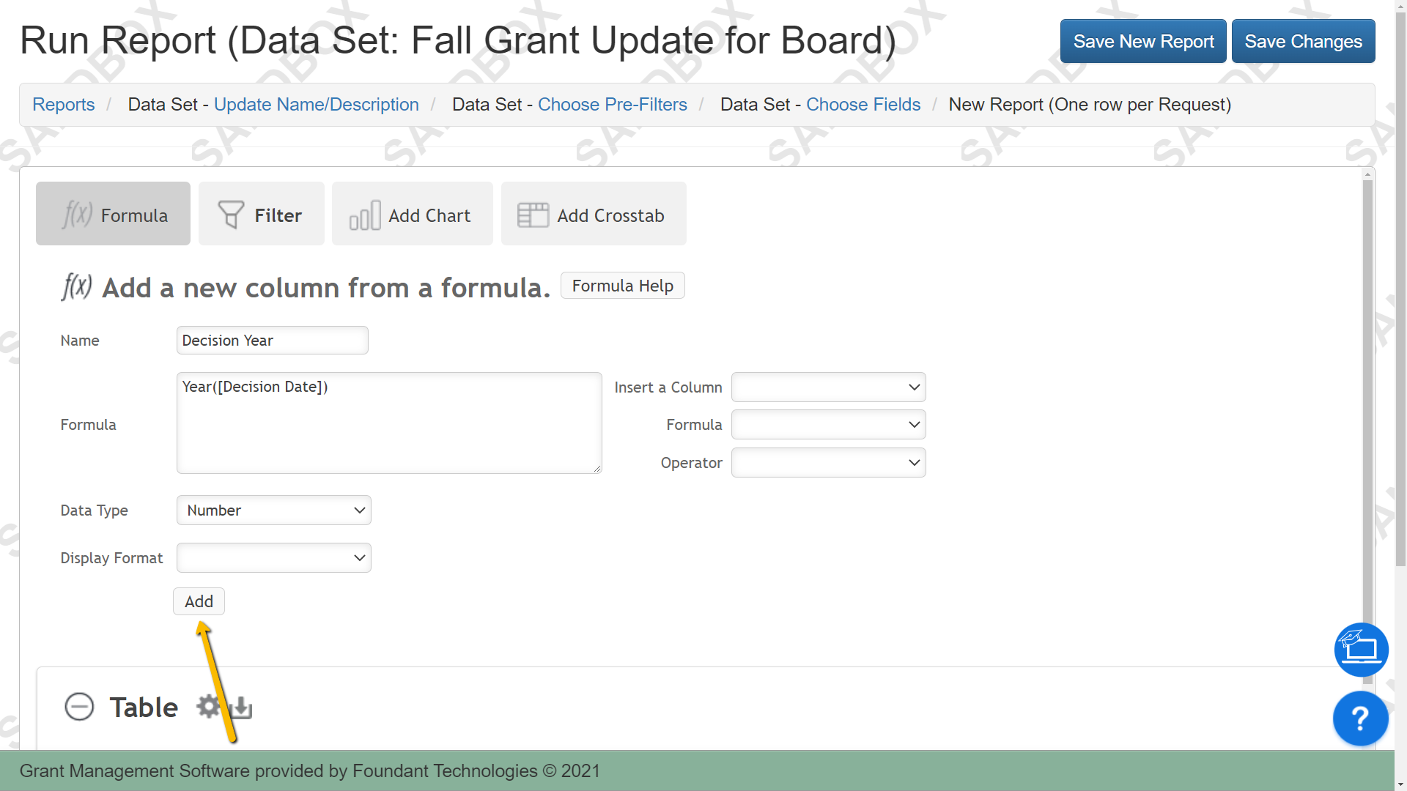This screenshot has width=1407, height=791.
Task: Expand the Formula function dropdown
Action: [829, 425]
